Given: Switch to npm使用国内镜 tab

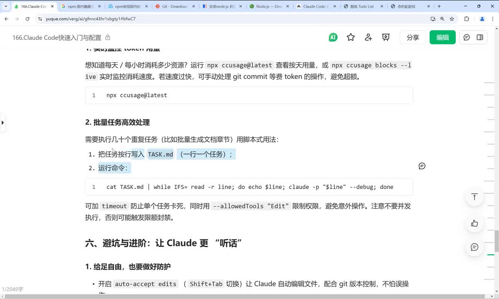Looking at the screenshot, I should point(127,7).
